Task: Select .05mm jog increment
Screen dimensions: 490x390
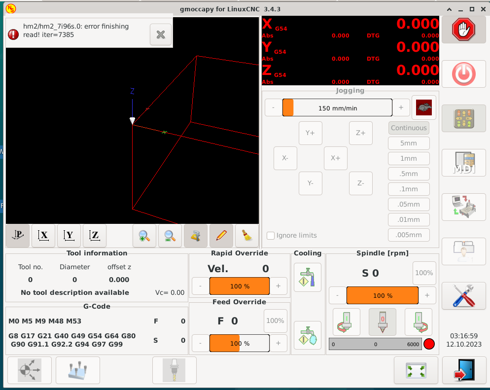Action: tap(409, 205)
